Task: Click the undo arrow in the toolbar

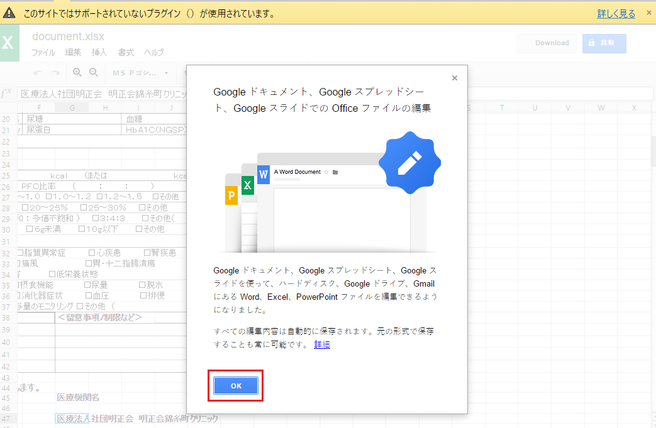Action: 38,73
